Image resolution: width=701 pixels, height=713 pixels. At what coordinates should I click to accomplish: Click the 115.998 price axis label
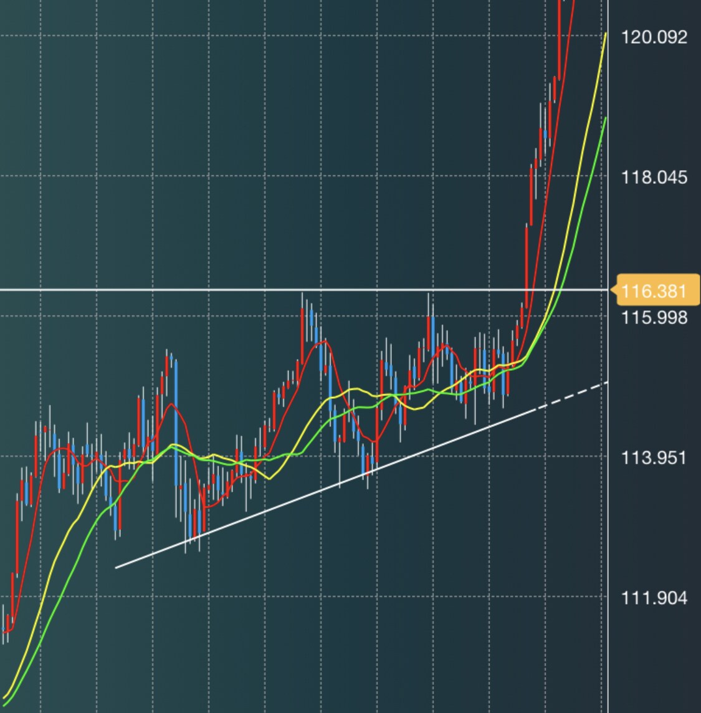click(x=654, y=317)
